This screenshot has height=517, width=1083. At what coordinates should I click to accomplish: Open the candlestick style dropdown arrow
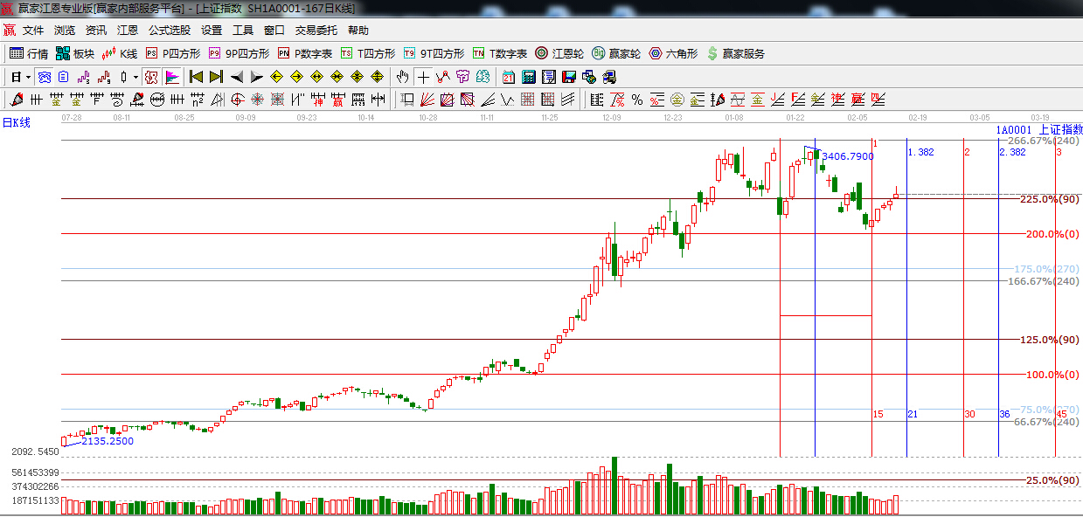pyautogui.click(x=135, y=77)
